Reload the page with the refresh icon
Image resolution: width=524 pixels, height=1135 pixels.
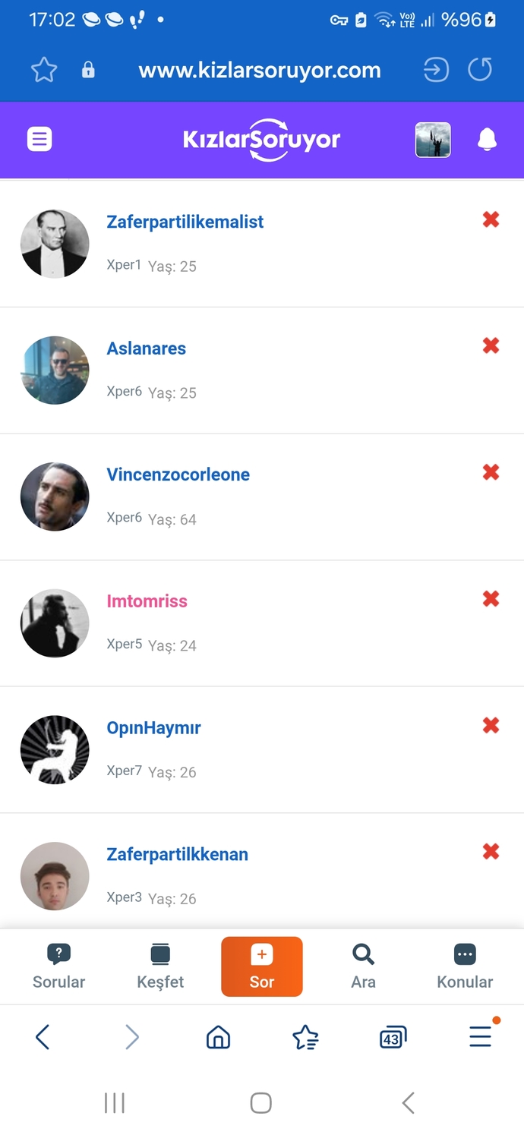click(480, 70)
